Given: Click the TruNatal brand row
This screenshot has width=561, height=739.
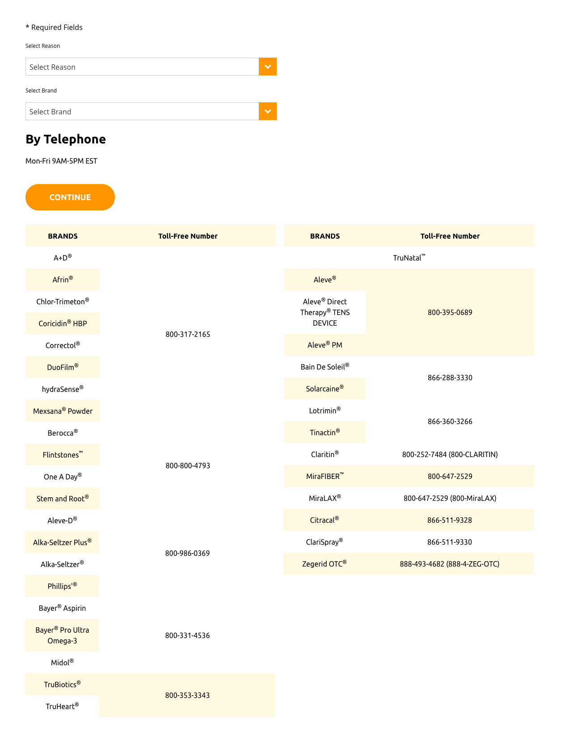Looking at the screenshot, I should coord(409,258).
